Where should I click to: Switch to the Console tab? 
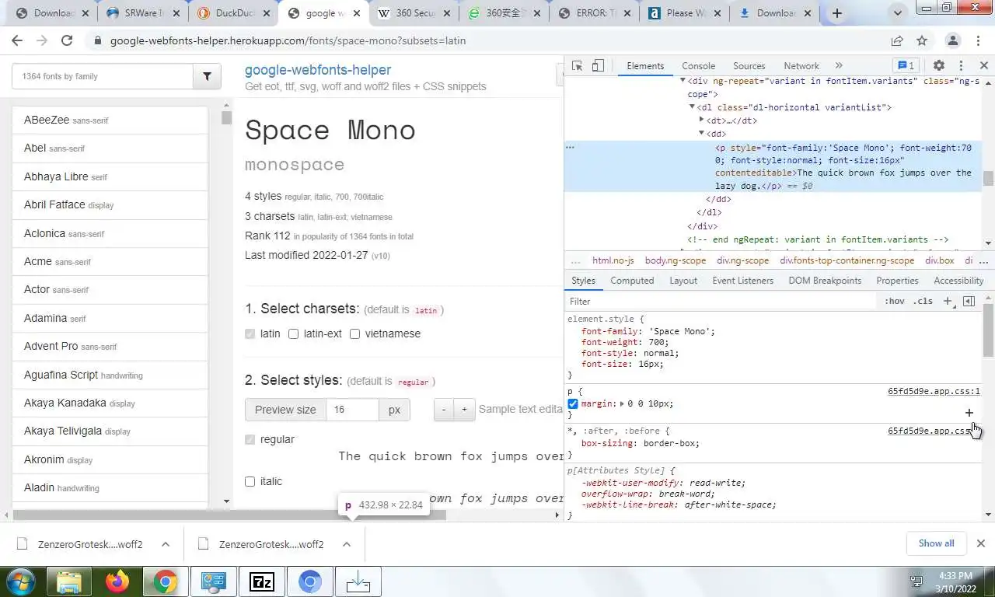tap(698, 66)
